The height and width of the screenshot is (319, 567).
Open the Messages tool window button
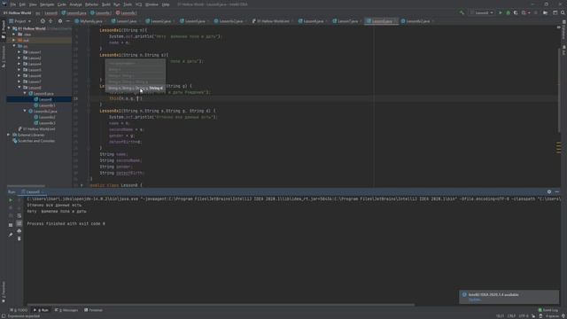66,310
